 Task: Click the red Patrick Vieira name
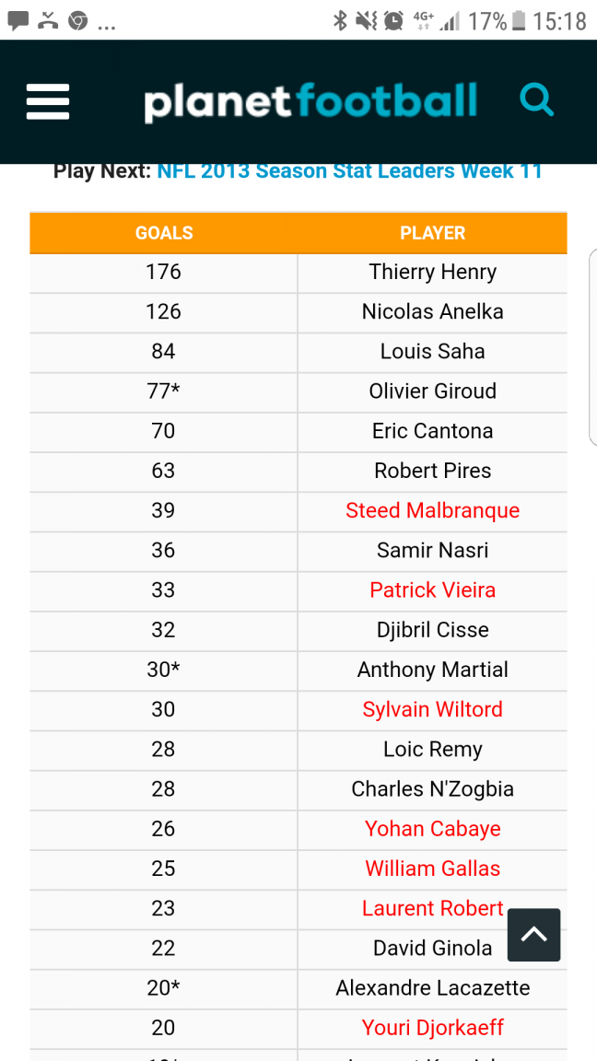432,589
